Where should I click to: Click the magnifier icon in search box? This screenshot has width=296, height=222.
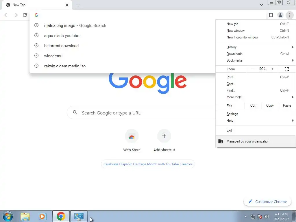pos(75,112)
